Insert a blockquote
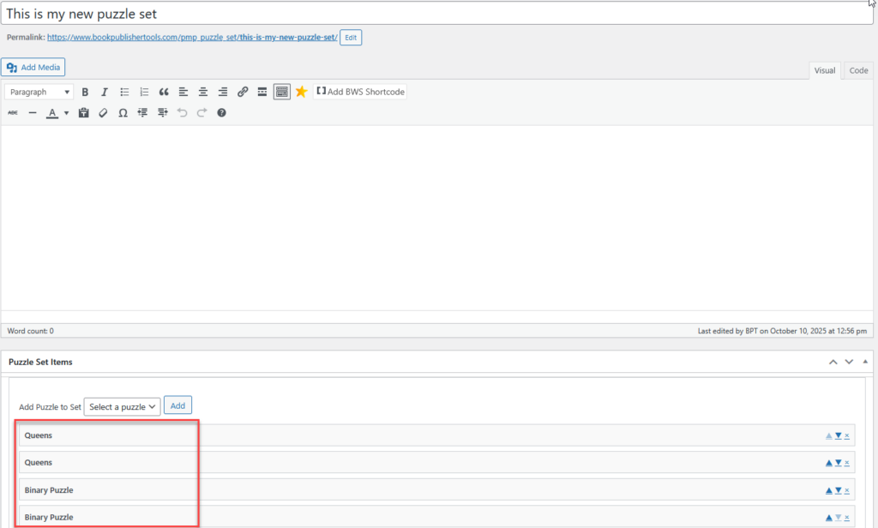This screenshot has height=528, width=878. pos(164,92)
